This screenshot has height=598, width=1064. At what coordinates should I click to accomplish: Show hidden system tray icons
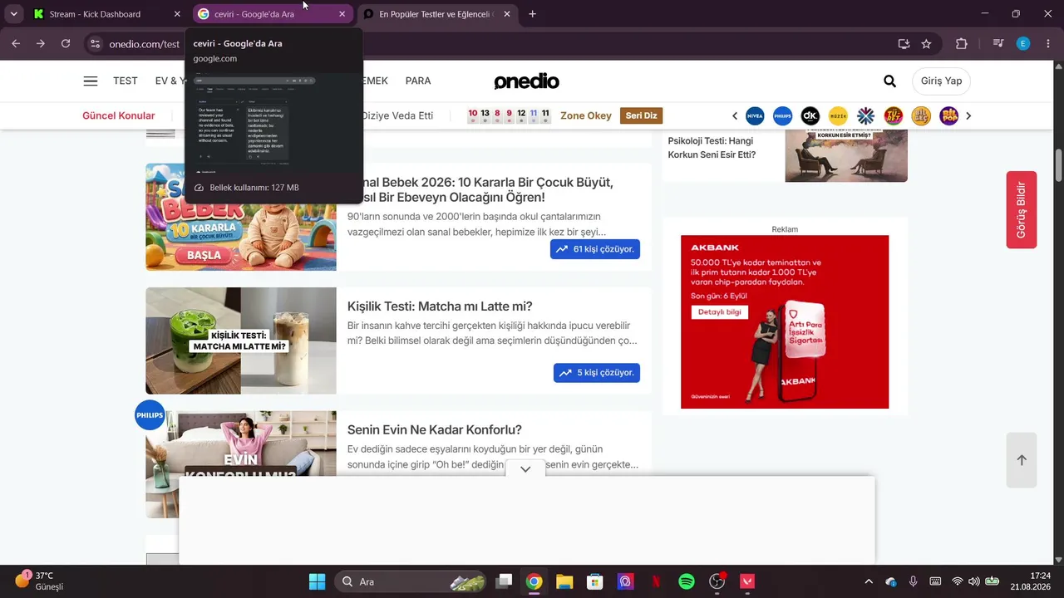[869, 581]
